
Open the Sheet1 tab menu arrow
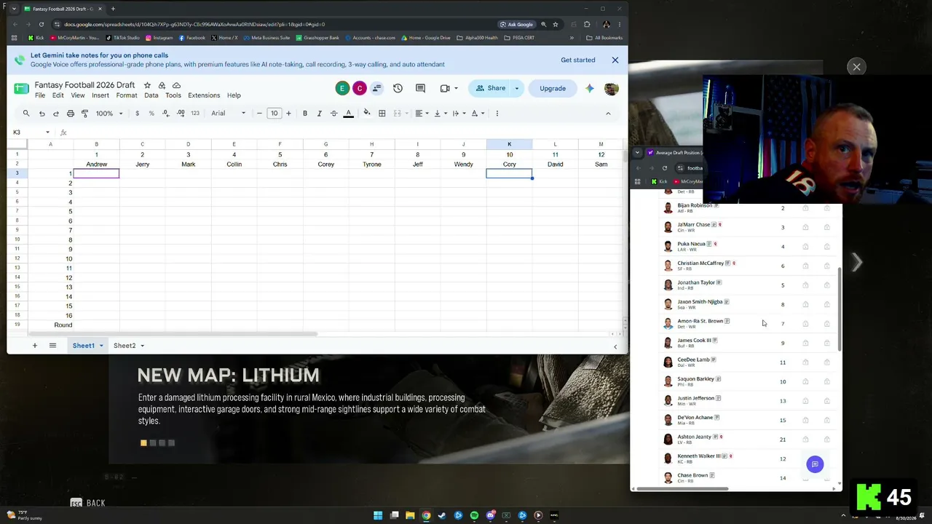101,346
